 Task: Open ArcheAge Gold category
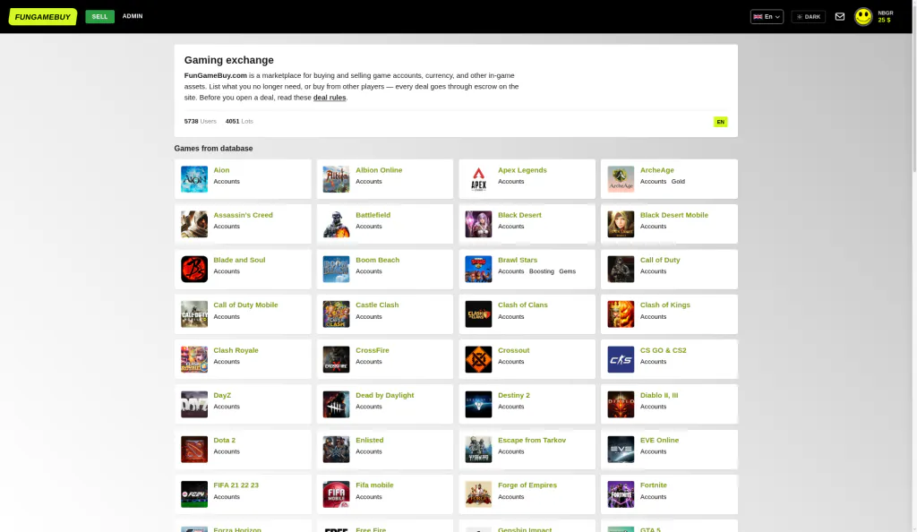(x=678, y=181)
